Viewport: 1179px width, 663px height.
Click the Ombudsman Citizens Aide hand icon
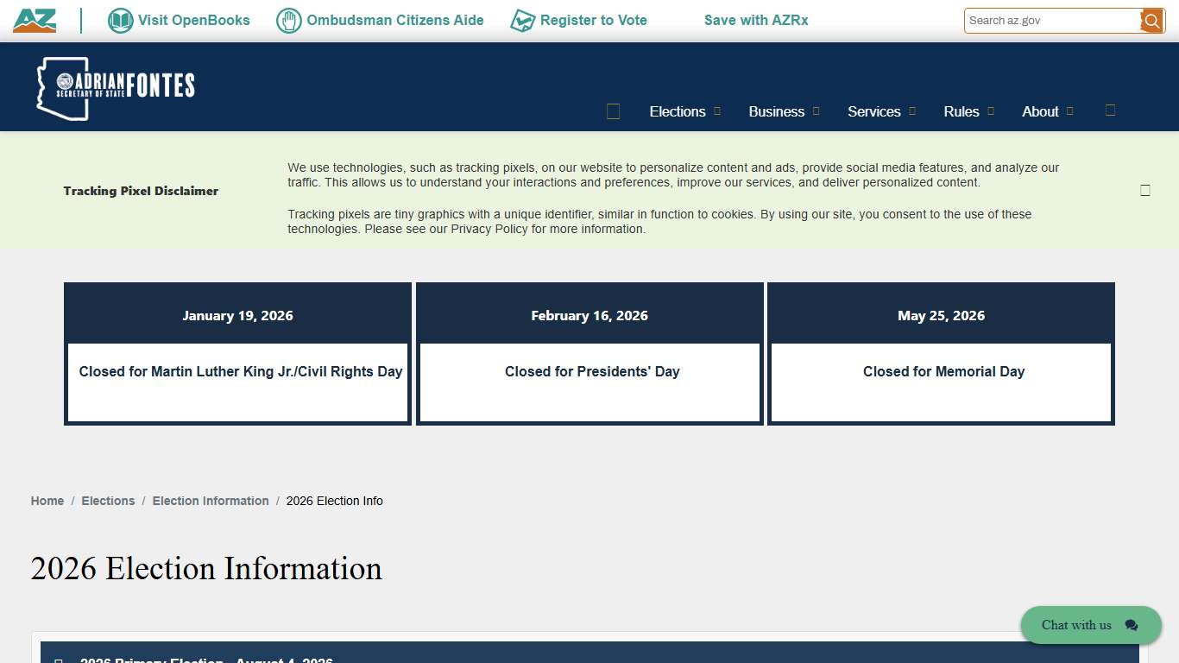[x=287, y=20]
